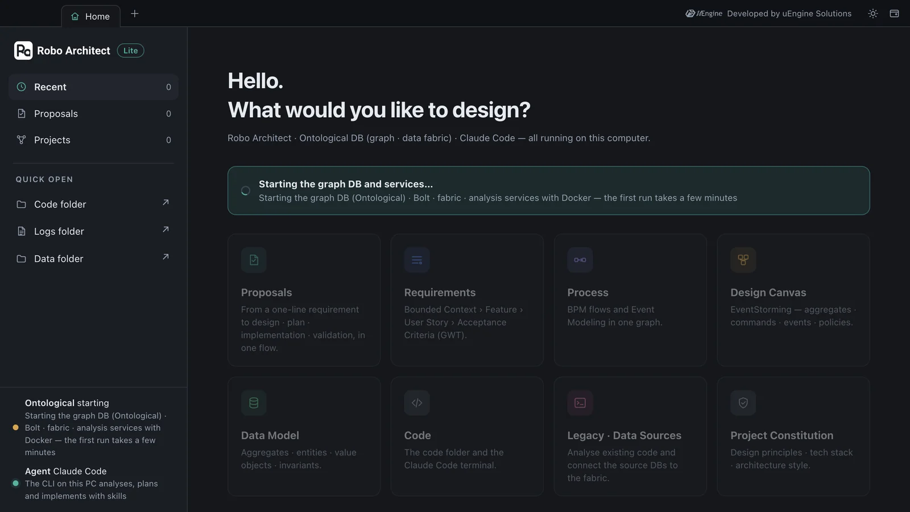Click the Legacy Data Sources terminal icon

(580, 403)
